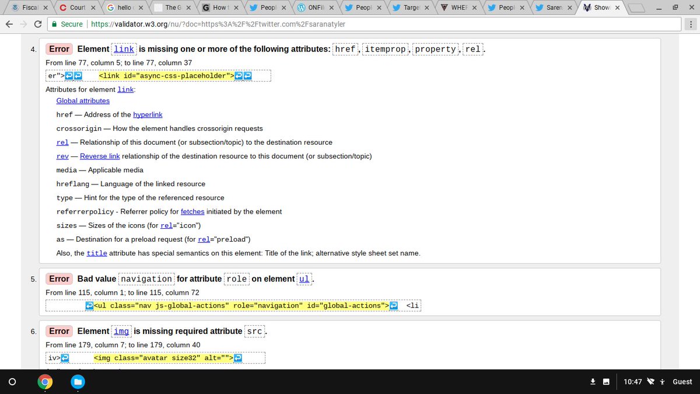Viewport: 700px width, 394px height.
Task: Click the Error badge of item 6
Action: pos(59,332)
